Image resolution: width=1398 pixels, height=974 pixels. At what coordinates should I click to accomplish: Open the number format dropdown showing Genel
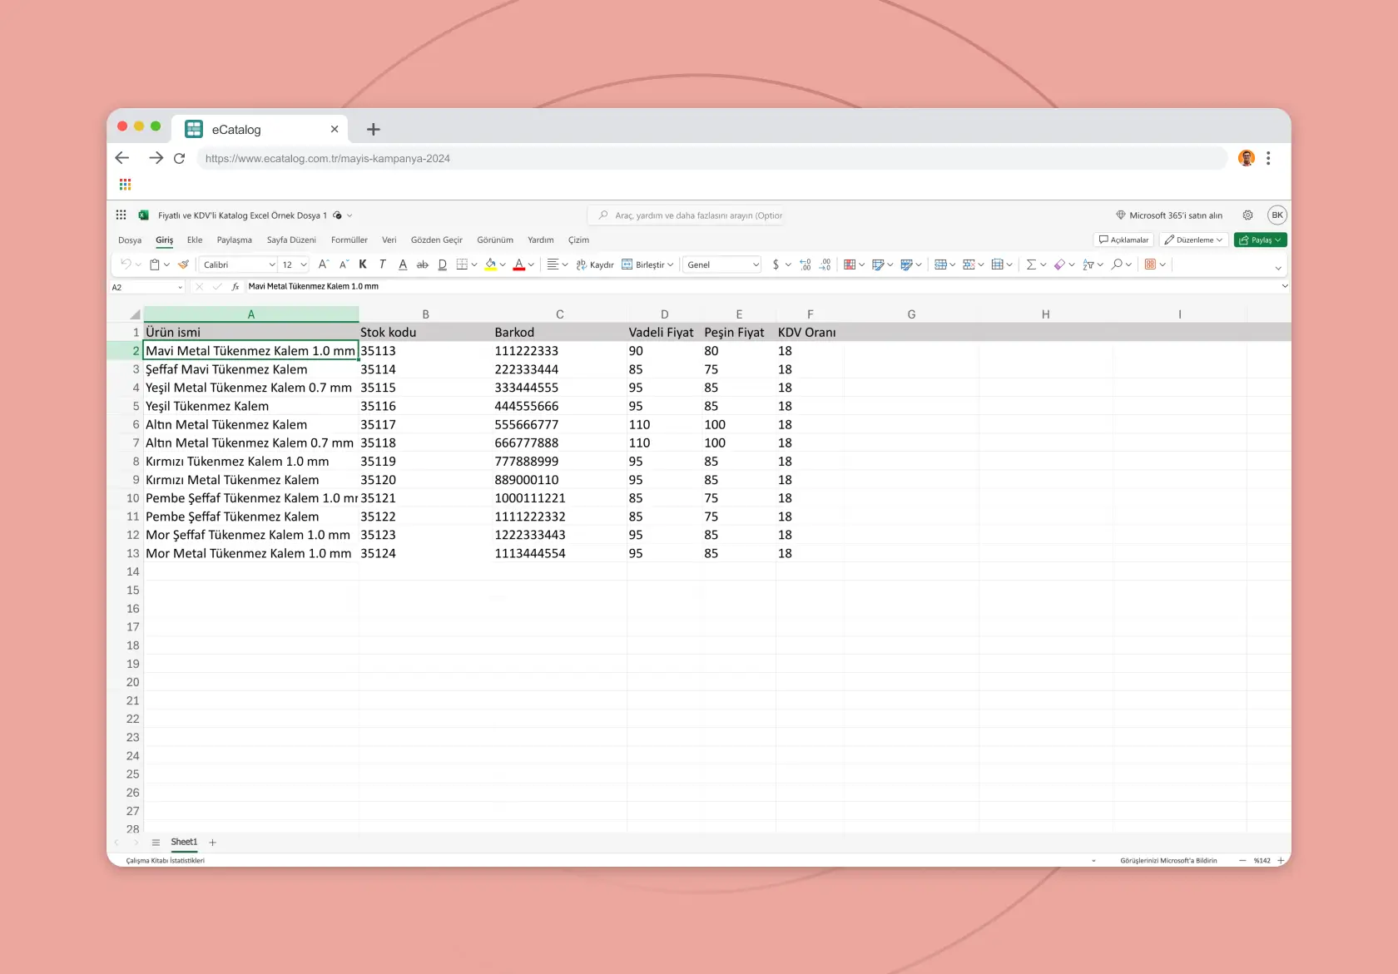click(720, 265)
